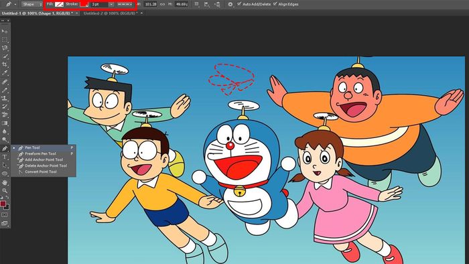Select the History Brush tool
The image size is (469, 264).
[5, 106]
